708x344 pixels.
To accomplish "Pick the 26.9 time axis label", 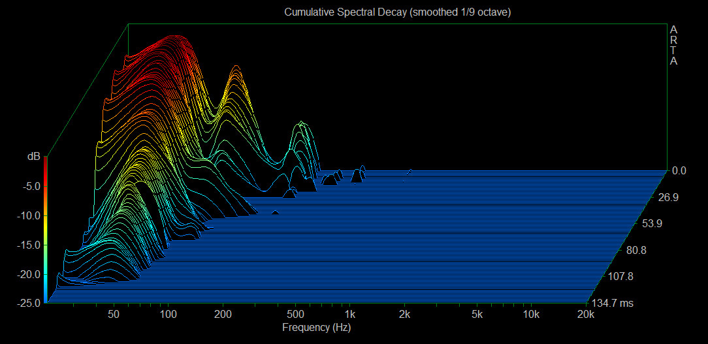I will (x=668, y=197).
